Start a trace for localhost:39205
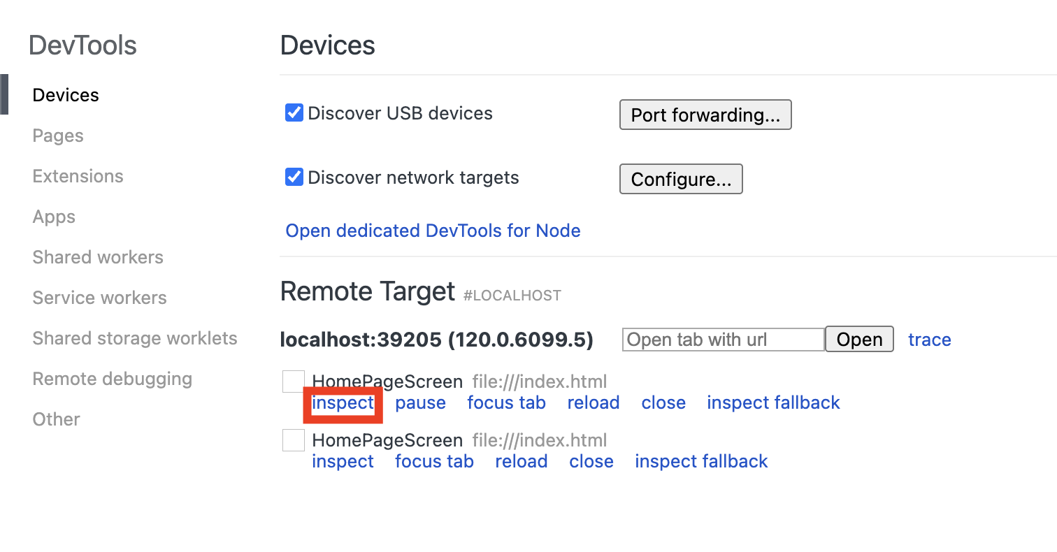This screenshot has width=1057, height=552. (x=930, y=339)
